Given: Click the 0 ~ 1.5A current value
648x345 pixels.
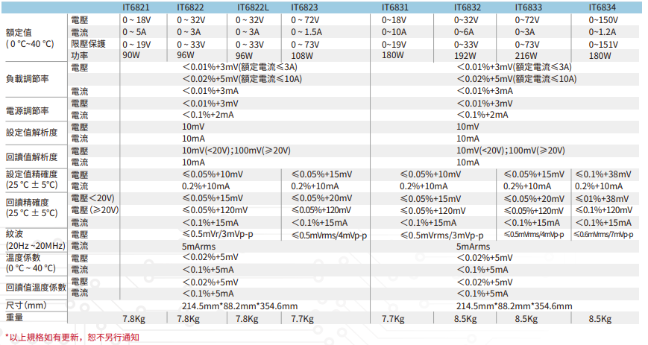Looking at the screenshot, I should tap(306, 32).
